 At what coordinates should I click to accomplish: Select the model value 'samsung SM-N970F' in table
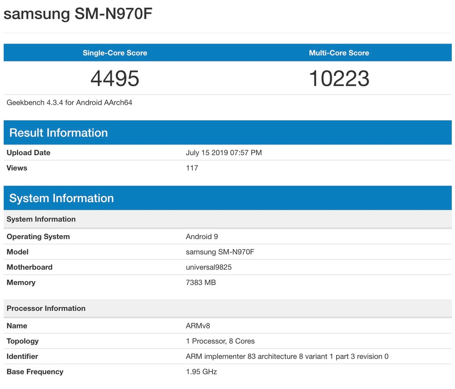tap(220, 252)
